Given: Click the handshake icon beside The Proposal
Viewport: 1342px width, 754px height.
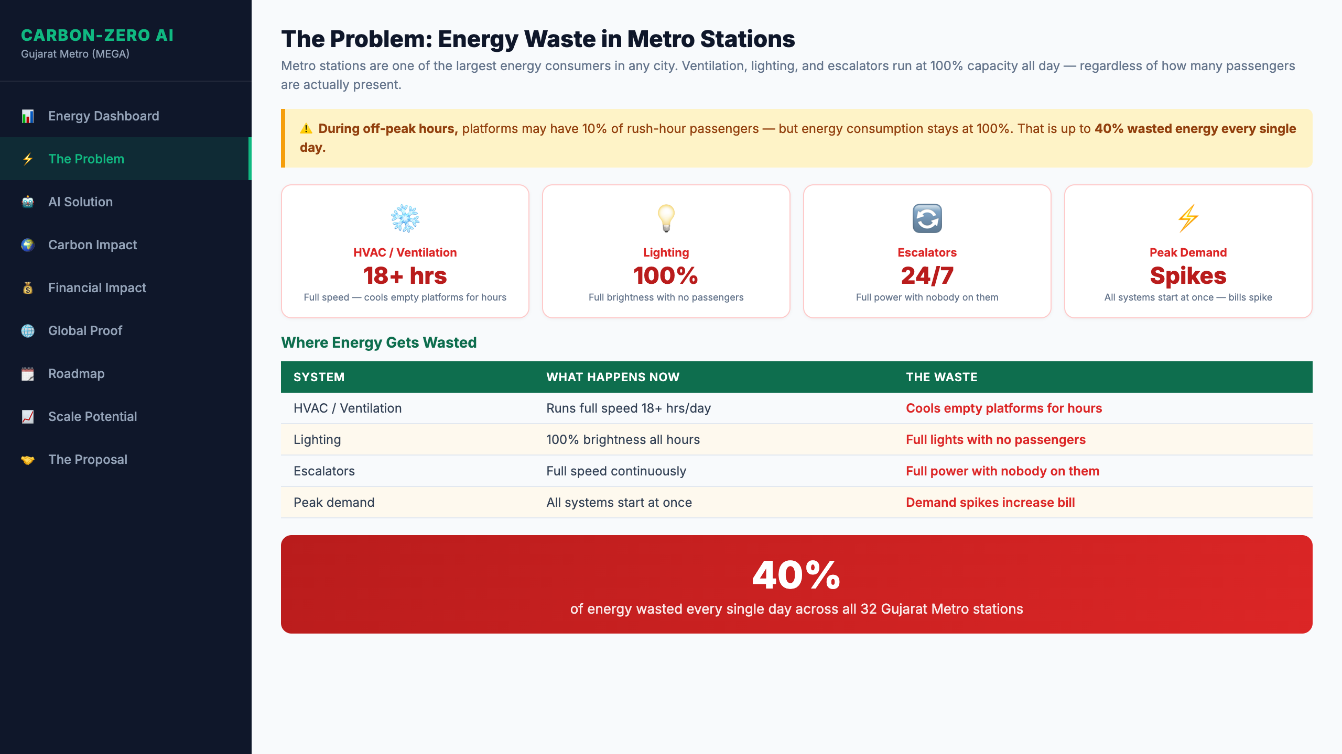Looking at the screenshot, I should (28, 460).
